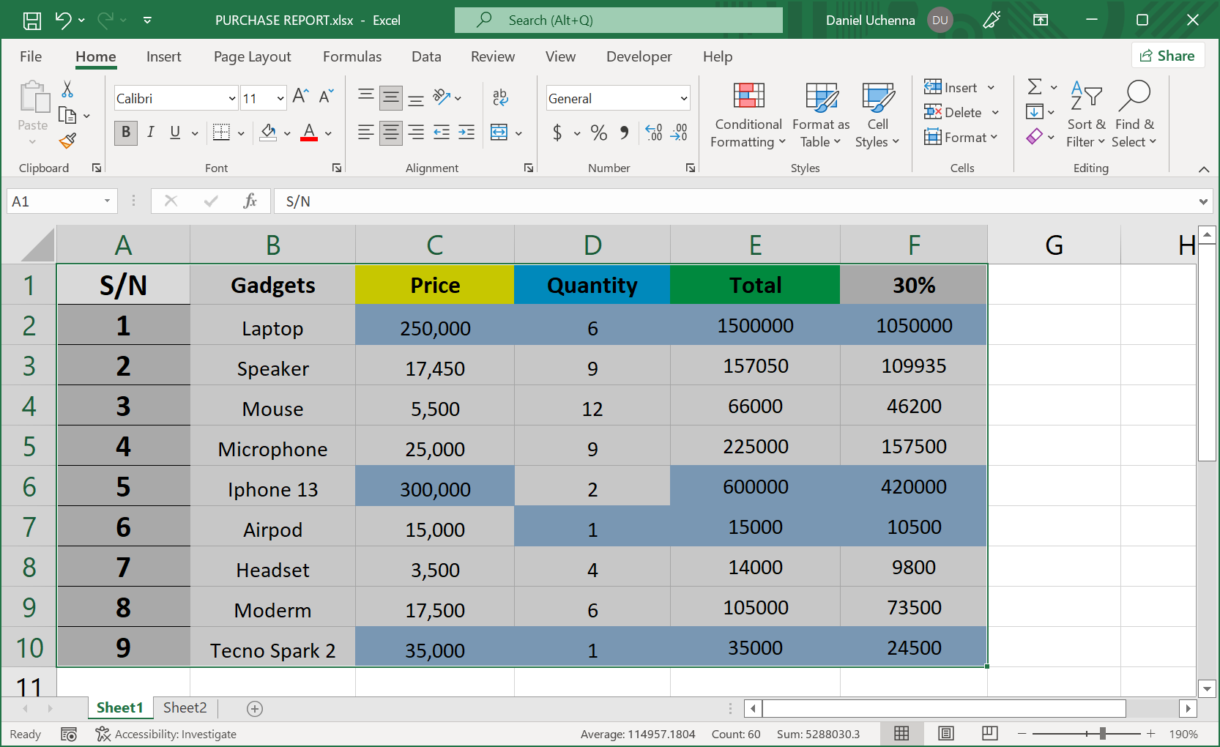Screen dimensions: 1220x747
Task: Click the Comma Style icon
Action: 623,133
